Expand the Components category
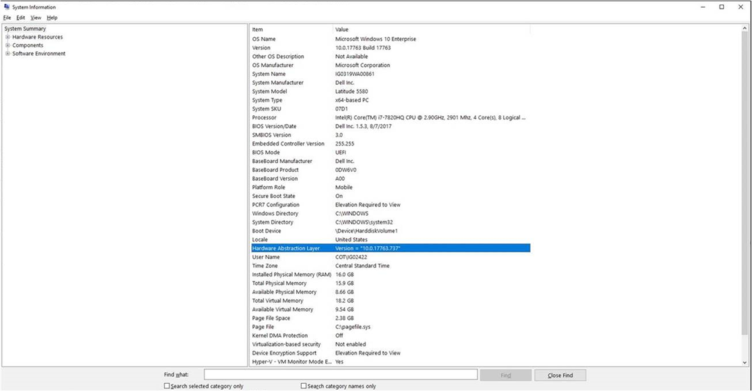The image size is (752, 391). point(7,45)
